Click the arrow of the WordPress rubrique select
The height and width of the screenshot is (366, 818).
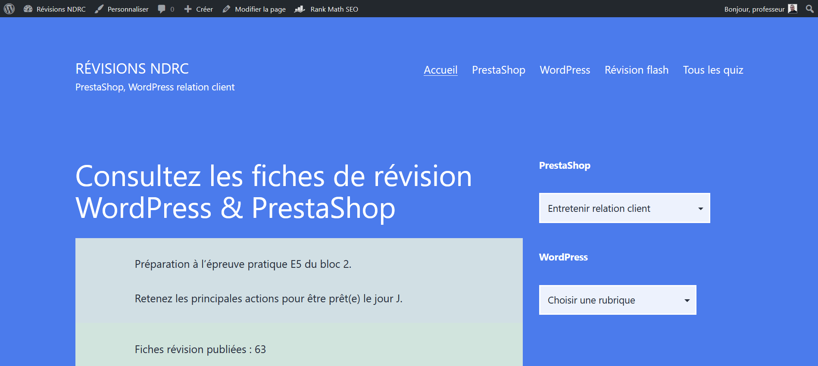(x=687, y=300)
